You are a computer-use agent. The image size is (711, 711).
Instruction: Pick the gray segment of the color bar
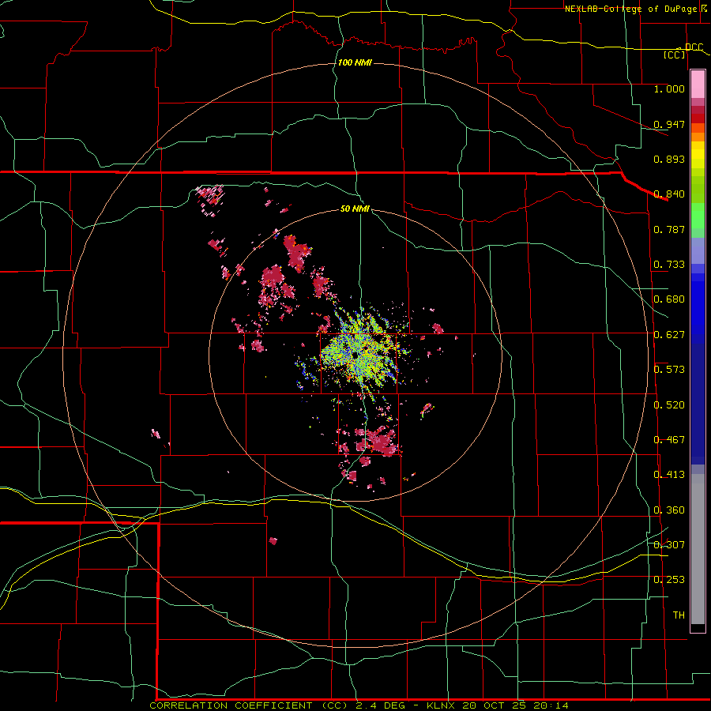tap(698, 549)
